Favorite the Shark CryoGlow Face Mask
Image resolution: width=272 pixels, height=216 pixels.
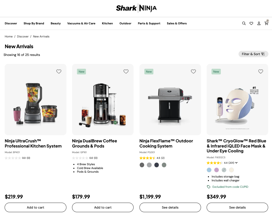(x=260, y=72)
